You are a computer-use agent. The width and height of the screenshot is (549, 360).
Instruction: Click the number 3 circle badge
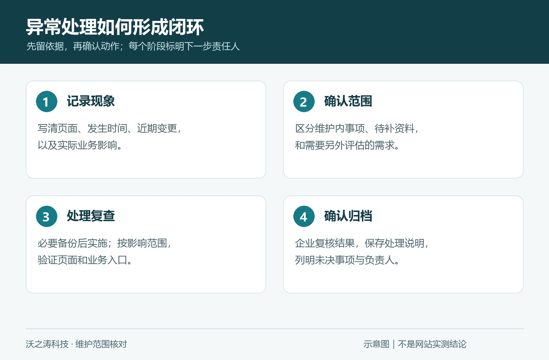tap(47, 216)
